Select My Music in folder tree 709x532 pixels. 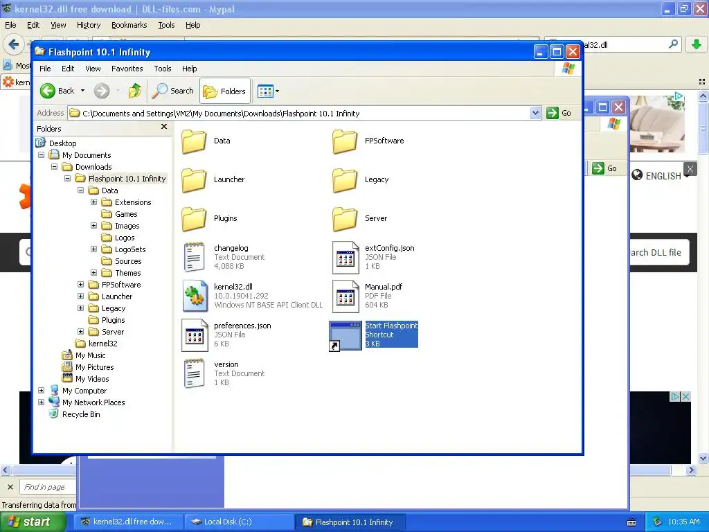pos(84,355)
